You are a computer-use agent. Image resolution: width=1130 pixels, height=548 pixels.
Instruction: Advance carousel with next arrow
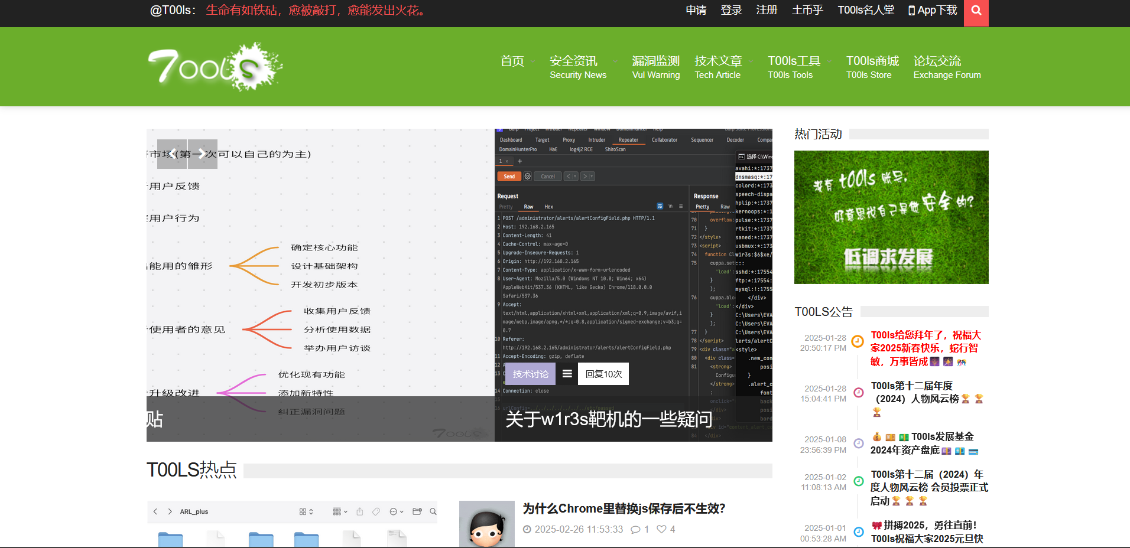(202, 154)
